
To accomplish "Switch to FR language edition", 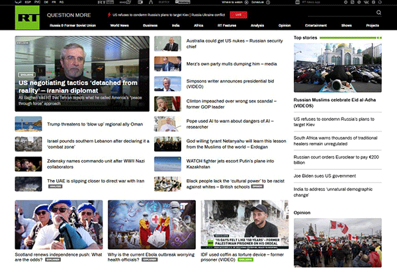I will pyautogui.click(x=54, y=2).
